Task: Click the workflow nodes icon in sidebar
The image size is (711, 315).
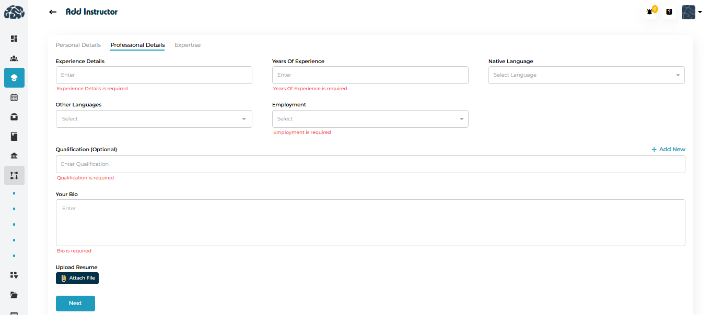Action: [x=14, y=175]
